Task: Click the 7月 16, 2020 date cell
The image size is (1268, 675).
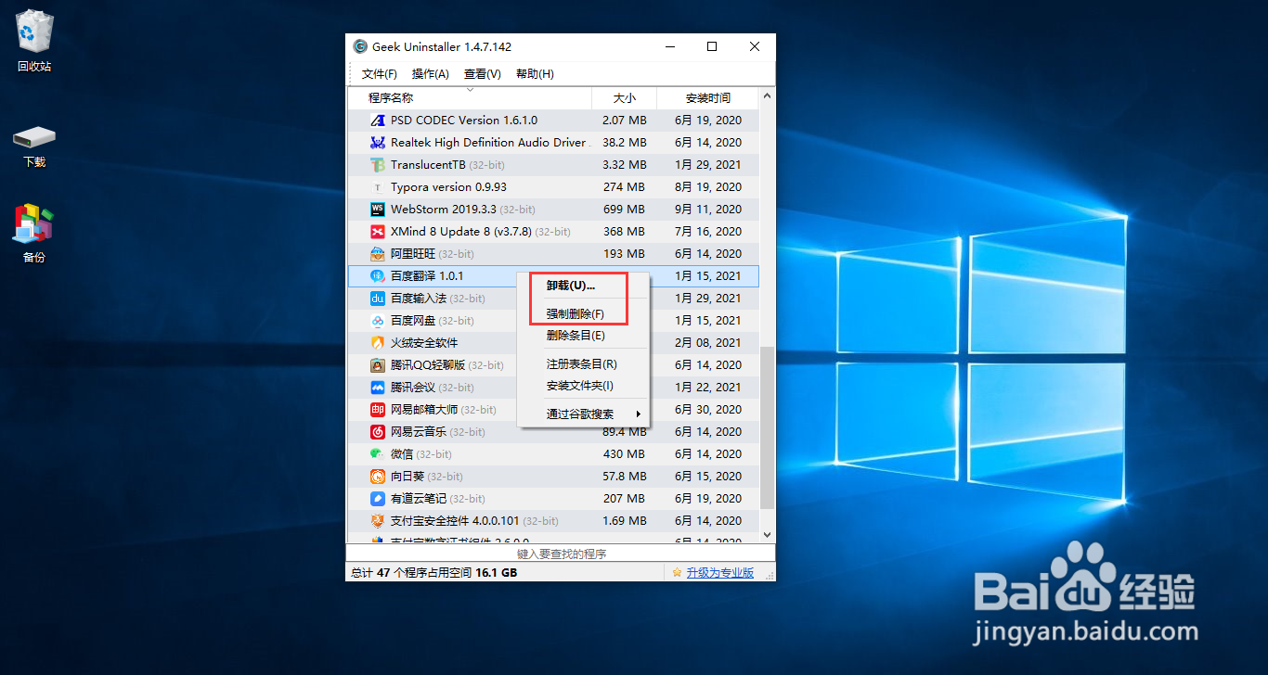Action: pyautogui.click(x=708, y=232)
